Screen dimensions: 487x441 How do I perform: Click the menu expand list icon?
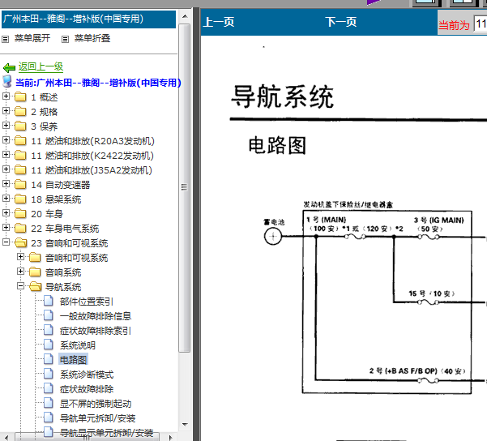[x=6, y=39]
